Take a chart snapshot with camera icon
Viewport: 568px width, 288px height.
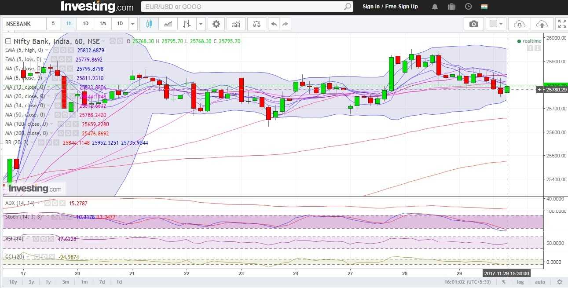pos(473,24)
